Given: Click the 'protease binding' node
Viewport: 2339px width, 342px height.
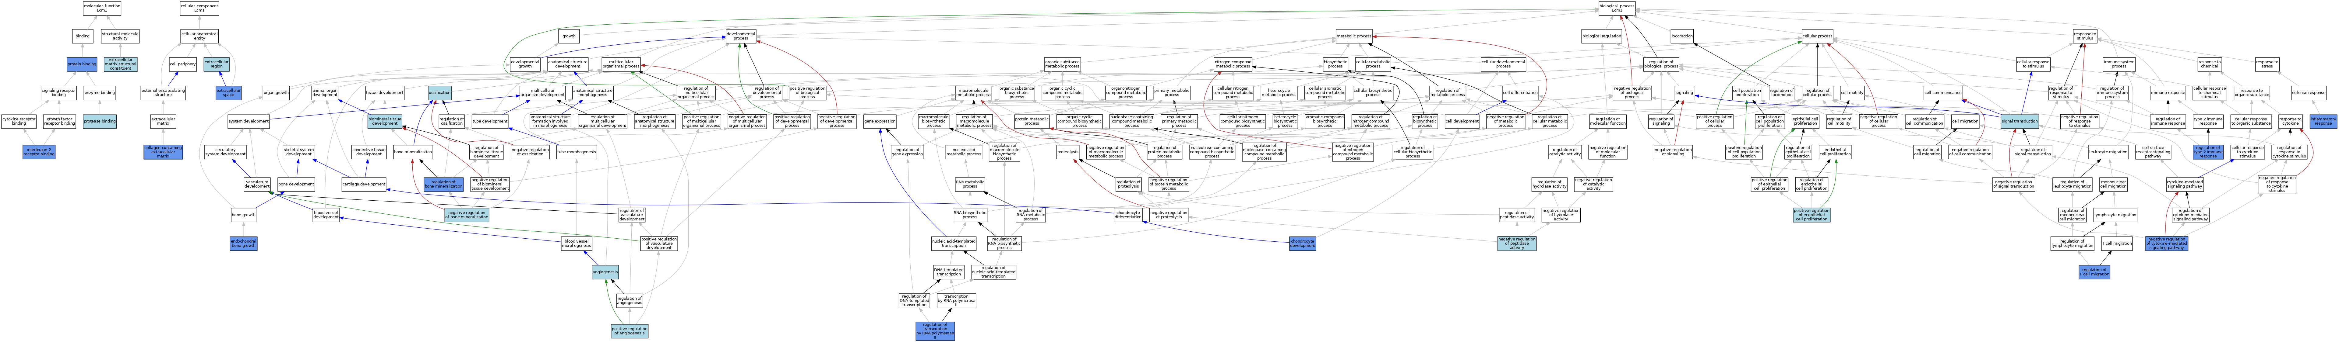Looking at the screenshot, I should (99, 122).
